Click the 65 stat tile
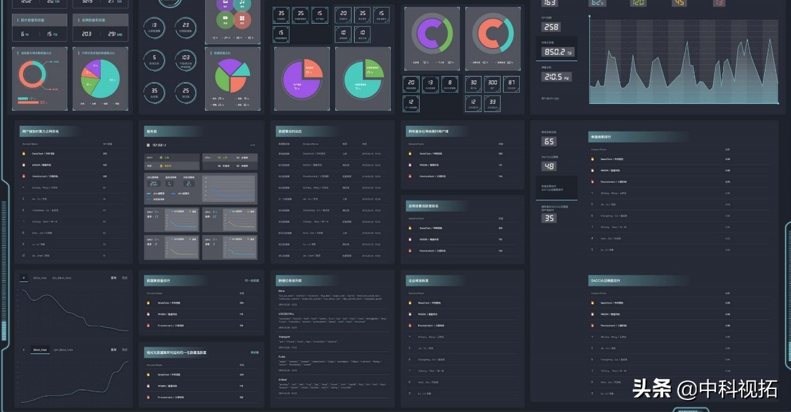The height and width of the screenshot is (412, 791). click(549, 141)
